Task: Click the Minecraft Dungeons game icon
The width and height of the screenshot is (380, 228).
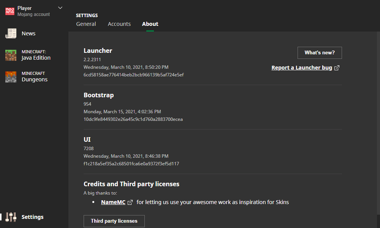Action: click(x=11, y=77)
